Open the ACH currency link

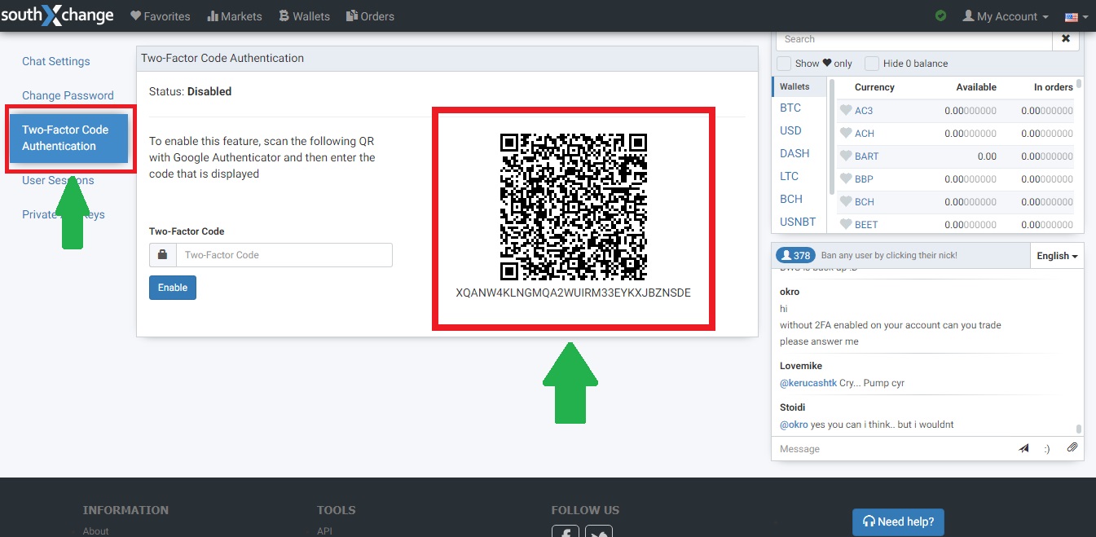(x=865, y=134)
